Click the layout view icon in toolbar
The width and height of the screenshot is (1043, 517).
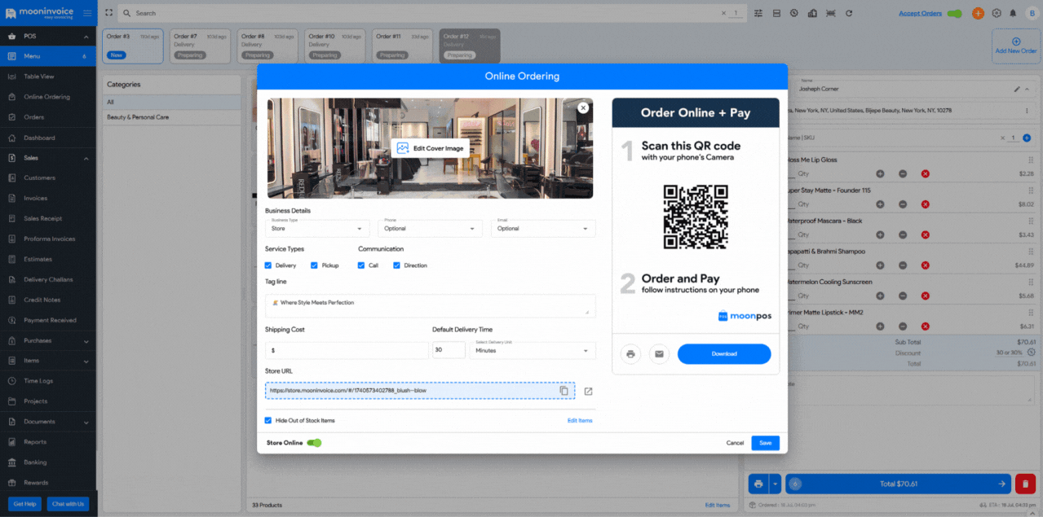pos(776,13)
